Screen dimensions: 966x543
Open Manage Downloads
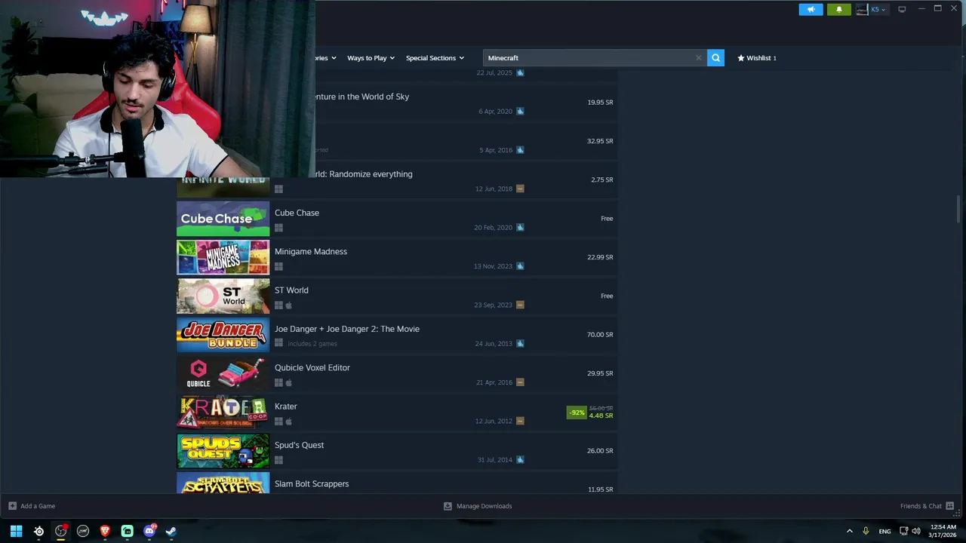click(478, 506)
